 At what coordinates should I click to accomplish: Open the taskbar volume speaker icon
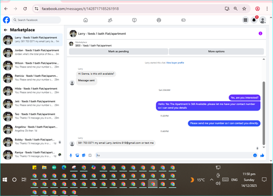(x=218, y=183)
